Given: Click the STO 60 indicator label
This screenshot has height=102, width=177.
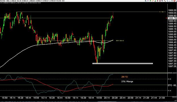Looking at the screenshot, I should (x=172, y=85).
